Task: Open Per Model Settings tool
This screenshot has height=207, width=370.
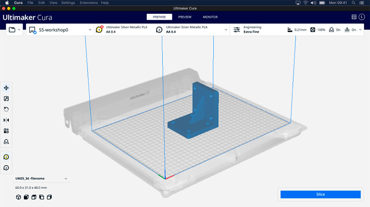Action: 6,131
